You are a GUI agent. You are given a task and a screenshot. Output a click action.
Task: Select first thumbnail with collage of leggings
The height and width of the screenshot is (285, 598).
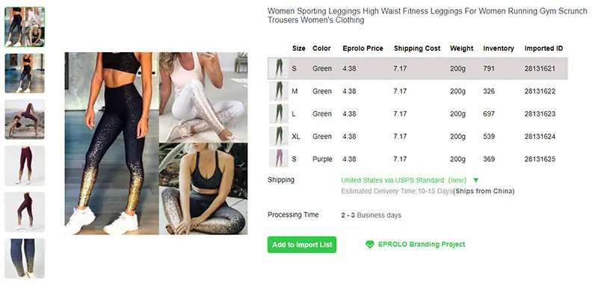pos(25,27)
